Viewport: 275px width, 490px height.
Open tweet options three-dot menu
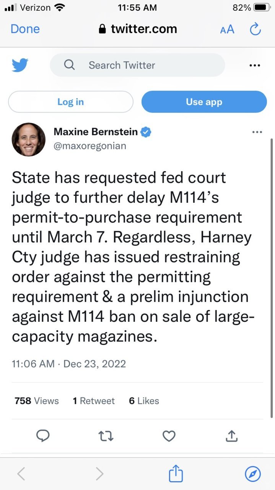(x=257, y=132)
